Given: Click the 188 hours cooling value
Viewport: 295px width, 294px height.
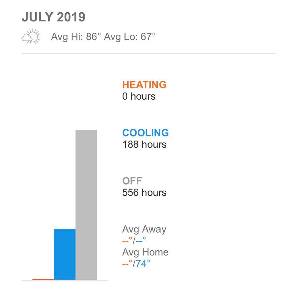Looking at the screenshot, I should (x=144, y=144).
